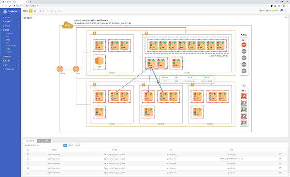This screenshot has width=290, height=177.
Task: Click the lock icon on bottom-middle subnet
Action: click(144, 84)
